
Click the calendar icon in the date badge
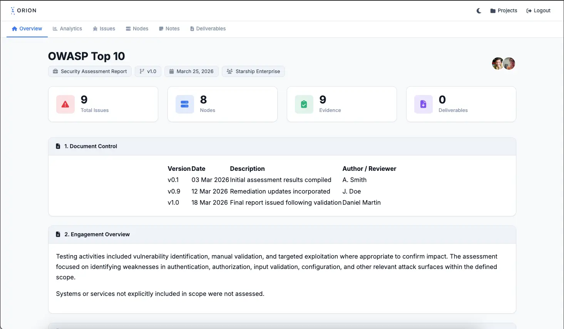click(171, 71)
